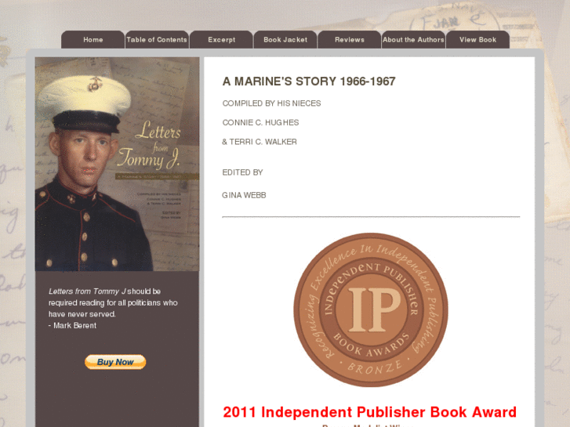Click the Terri C. Walker name text
The width and height of the screenshot is (570, 427).
pyautogui.click(x=260, y=142)
